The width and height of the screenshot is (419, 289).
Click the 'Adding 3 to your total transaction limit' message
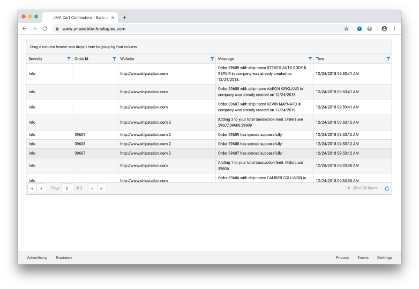pyautogui.click(x=260, y=122)
